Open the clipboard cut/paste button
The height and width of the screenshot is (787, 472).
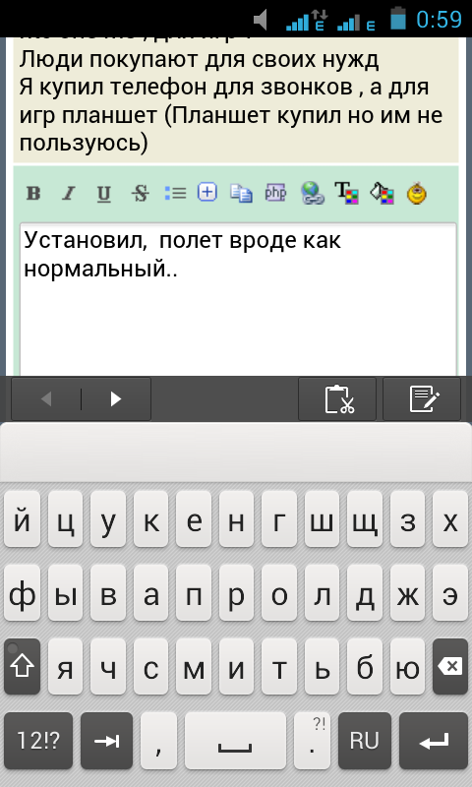[x=337, y=399]
